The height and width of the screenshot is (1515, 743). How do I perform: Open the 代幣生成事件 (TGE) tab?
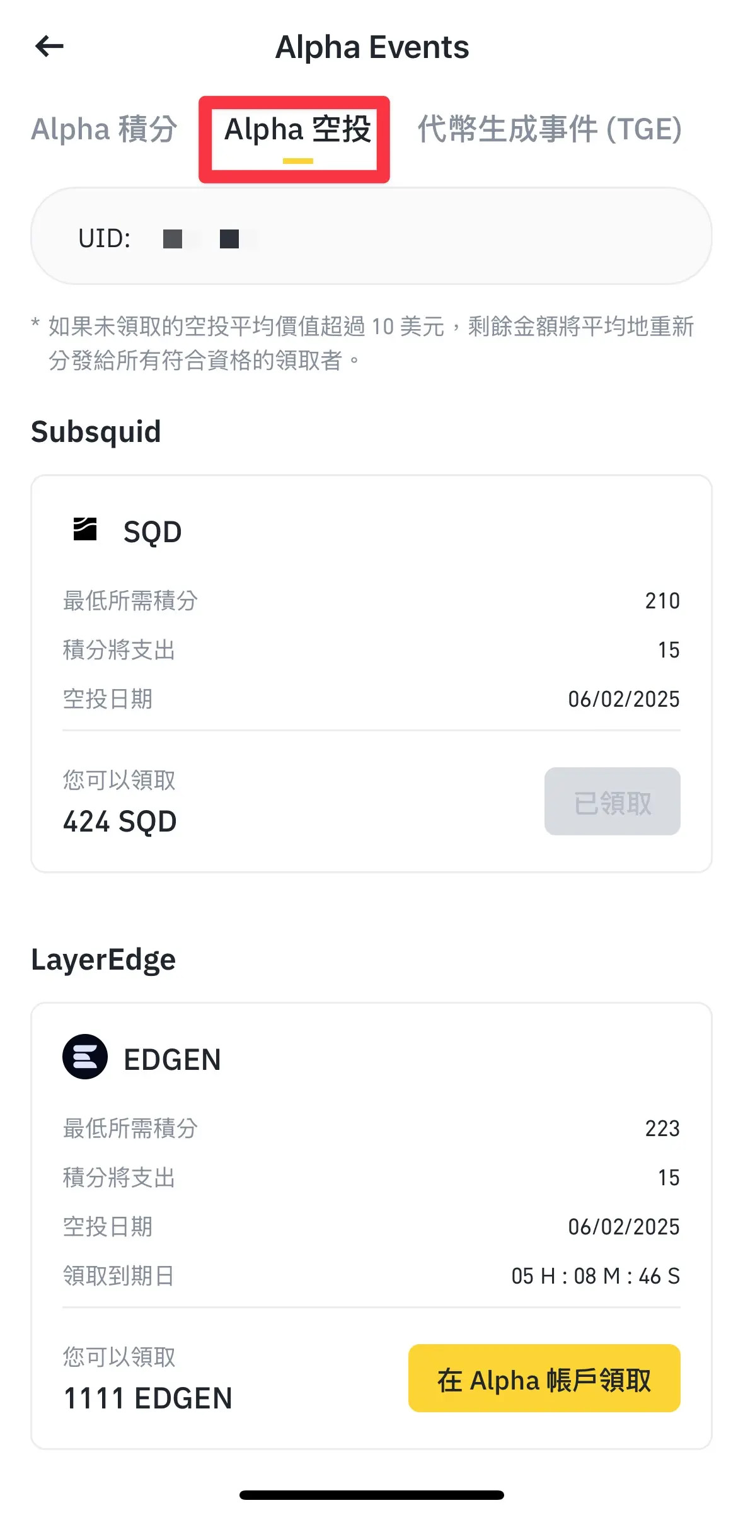click(550, 130)
